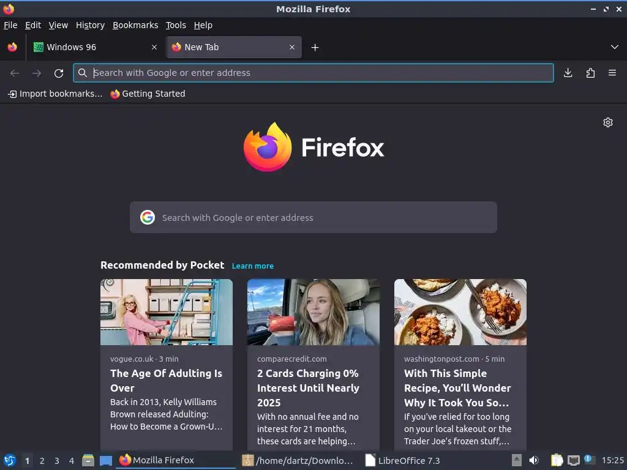Click washingtonpost.com source label
This screenshot has width=627, height=470.
coord(441,359)
